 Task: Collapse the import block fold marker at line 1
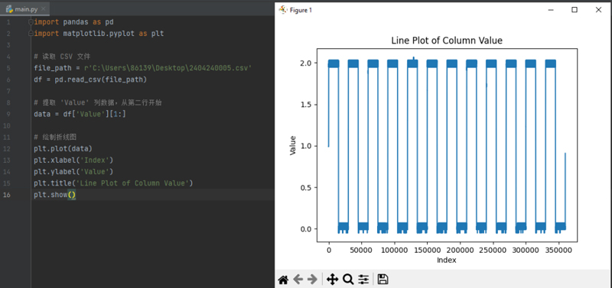click(31, 22)
